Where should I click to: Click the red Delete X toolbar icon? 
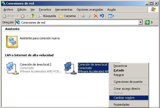pyautogui.click(x=95, y=16)
